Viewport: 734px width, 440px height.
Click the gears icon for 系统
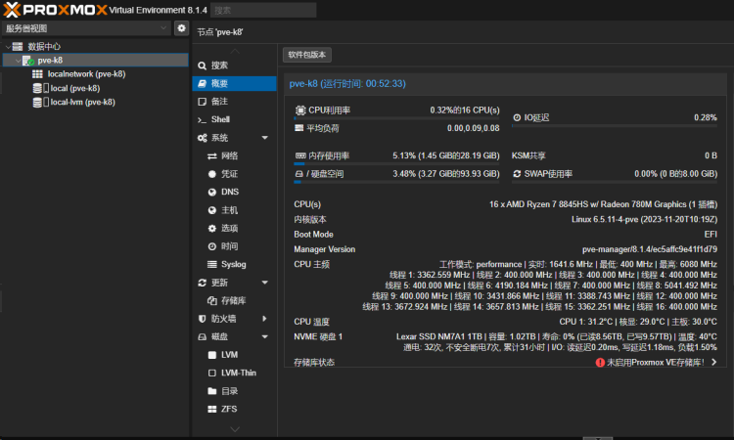[203, 138]
